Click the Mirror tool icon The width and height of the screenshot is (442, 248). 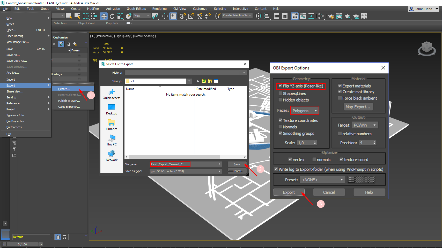tap(258, 16)
